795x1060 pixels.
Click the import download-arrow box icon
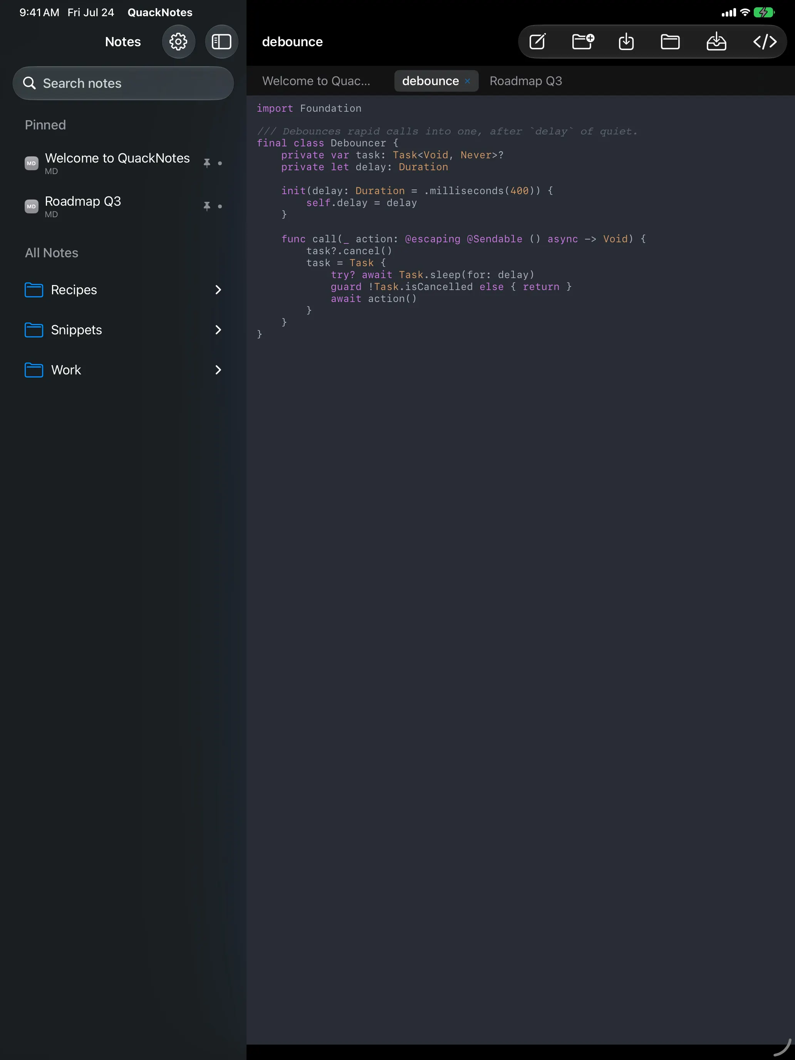pos(626,42)
